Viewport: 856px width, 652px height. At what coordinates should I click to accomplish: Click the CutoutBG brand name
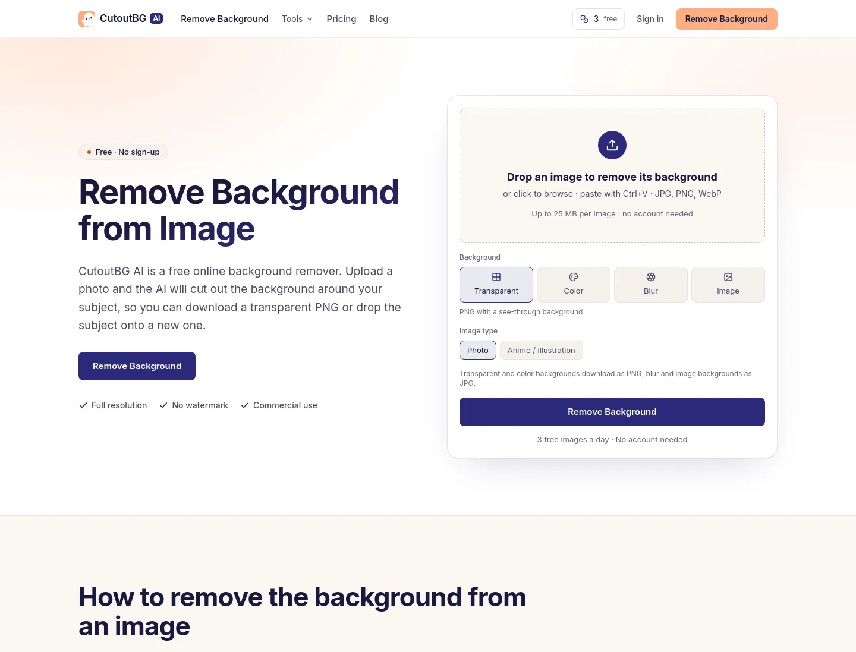point(123,18)
